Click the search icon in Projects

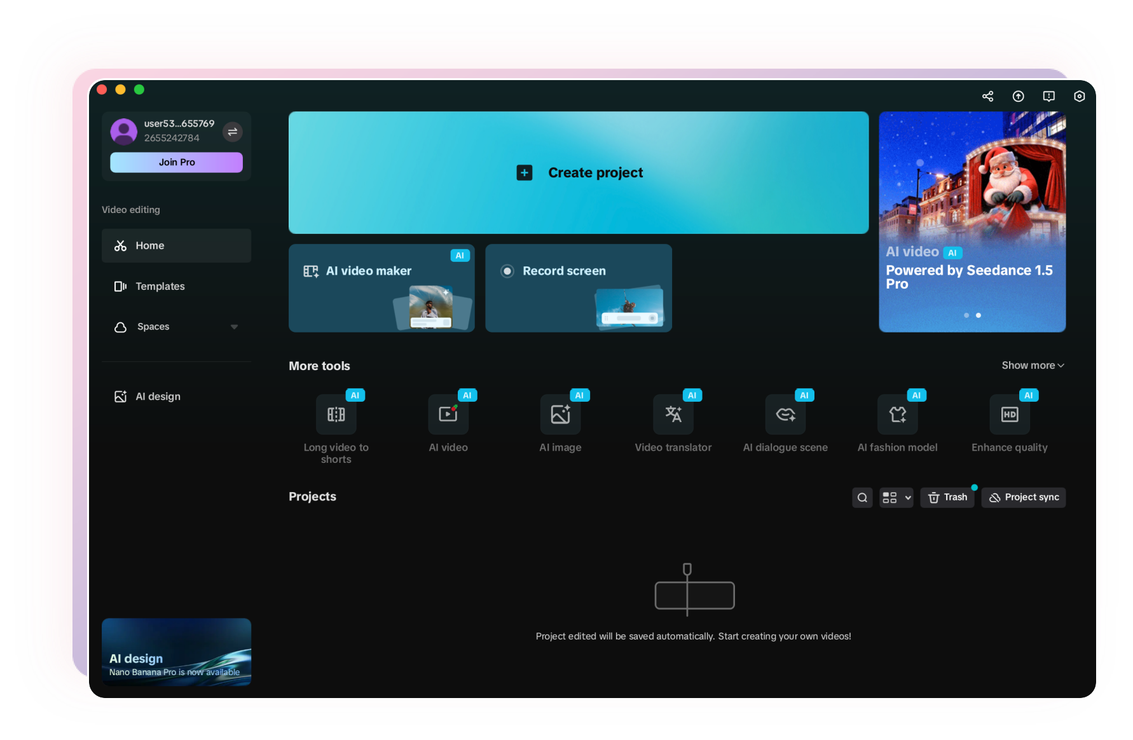(862, 497)
